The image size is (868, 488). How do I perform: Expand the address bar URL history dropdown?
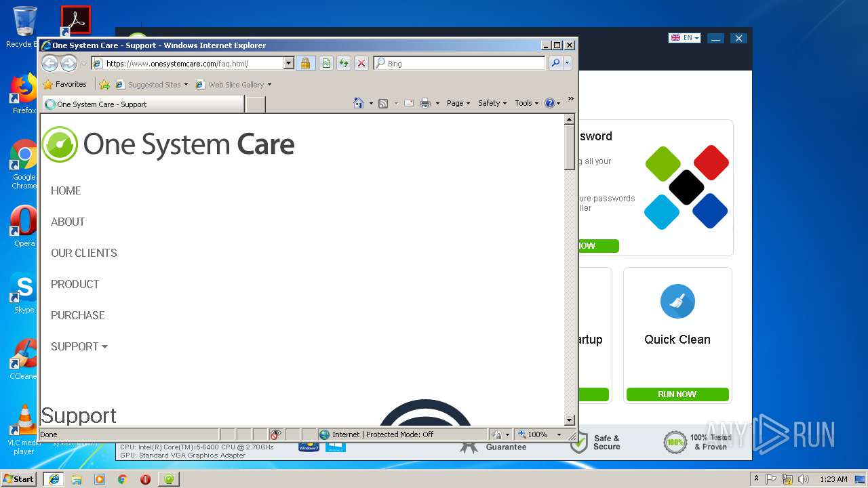point(288,64)
